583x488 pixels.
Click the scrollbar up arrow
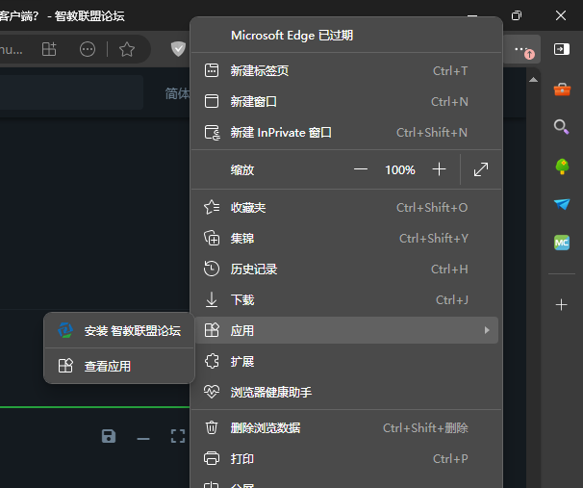[533, 80]
